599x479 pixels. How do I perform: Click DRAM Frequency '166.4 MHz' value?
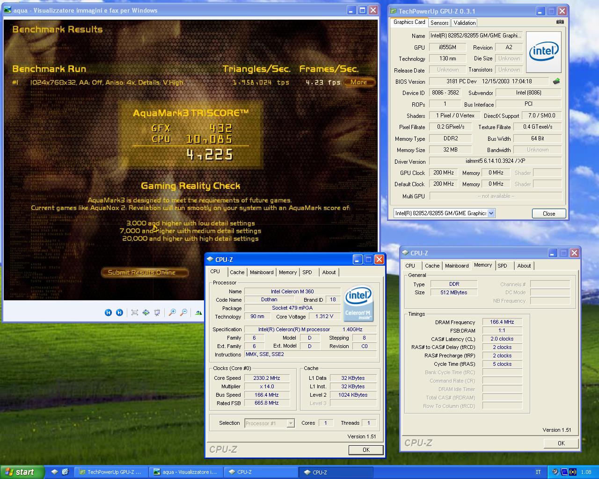[502, 322]
